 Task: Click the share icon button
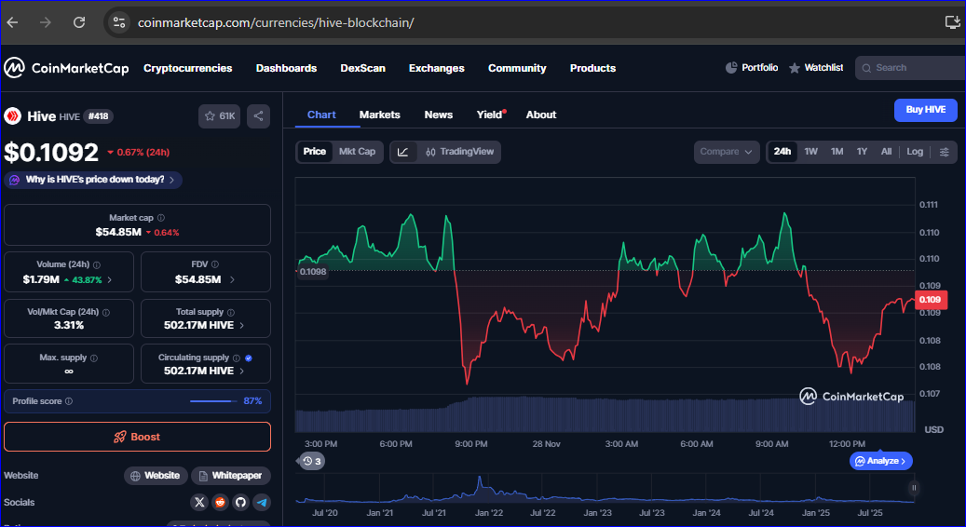click(258, 115)
